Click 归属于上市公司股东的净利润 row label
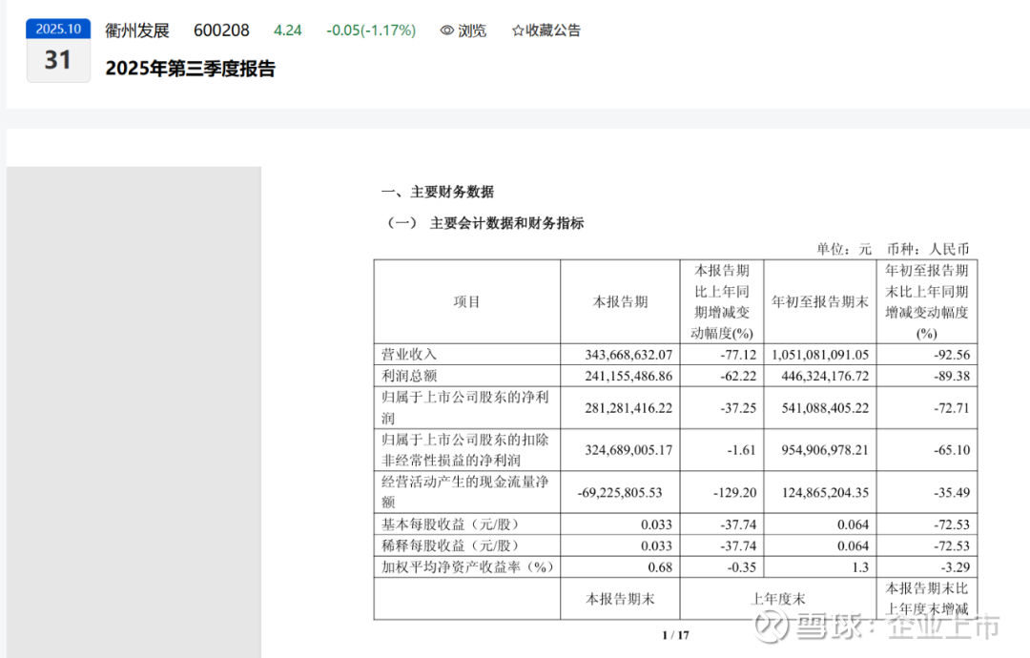This screenshot has height=658, width=1030. (x=465, y=408)
